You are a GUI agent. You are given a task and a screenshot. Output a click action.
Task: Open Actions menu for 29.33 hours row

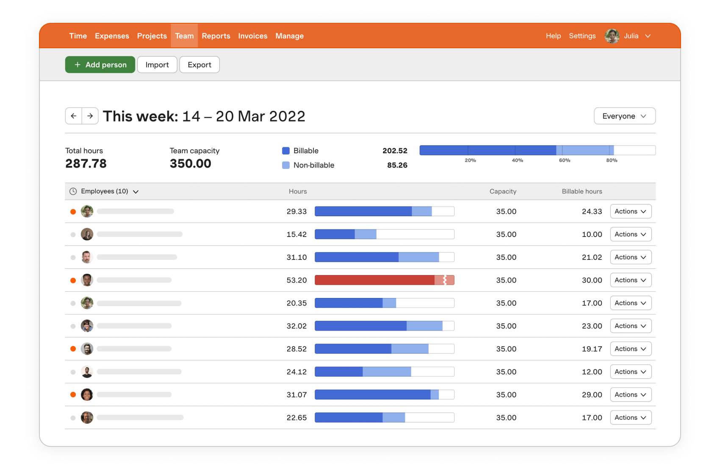pyautogui.click(x=630, y=211)
